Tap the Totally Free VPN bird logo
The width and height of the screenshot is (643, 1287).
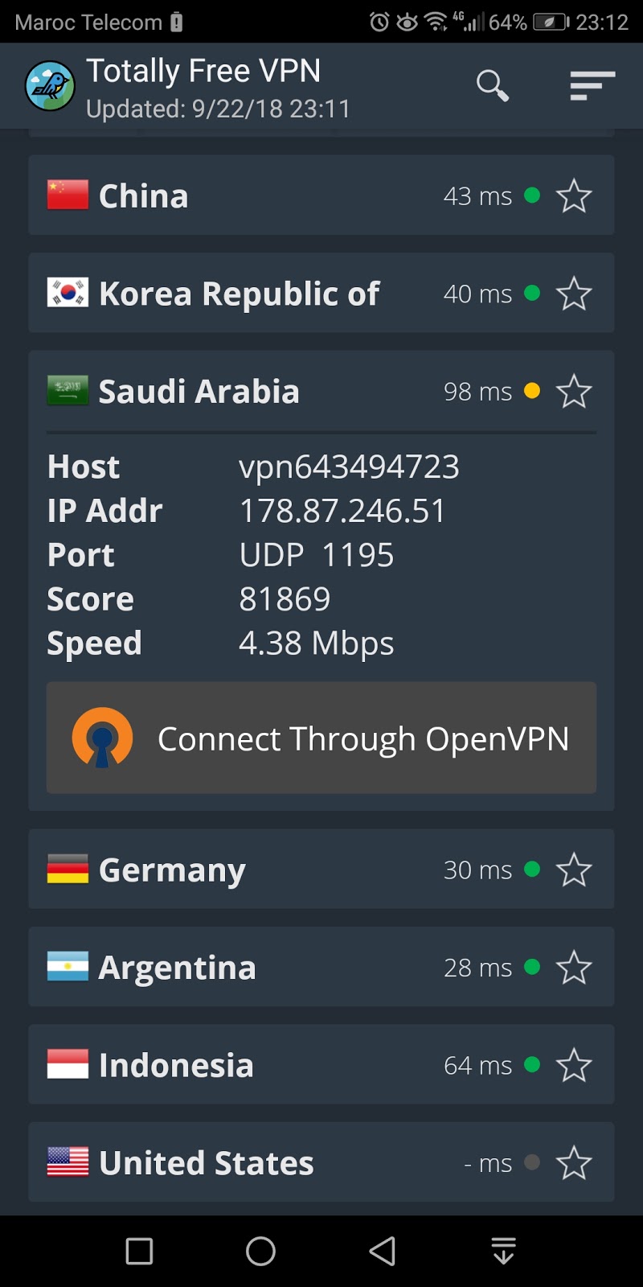tap(50, 86)
